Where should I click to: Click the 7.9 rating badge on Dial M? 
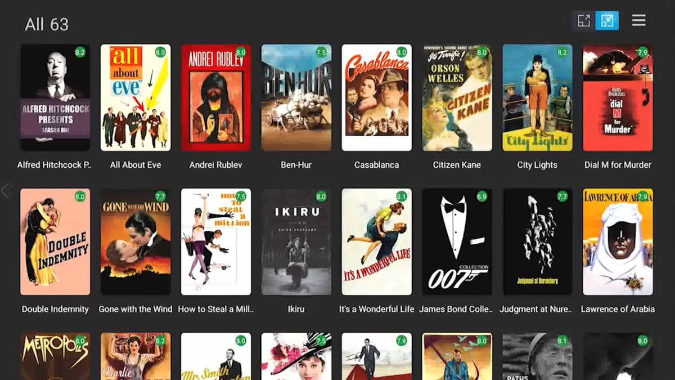(x=642, y=52)
